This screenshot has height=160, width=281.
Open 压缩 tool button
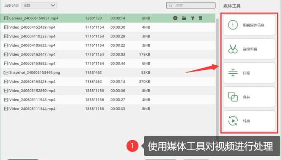[249, 73]
